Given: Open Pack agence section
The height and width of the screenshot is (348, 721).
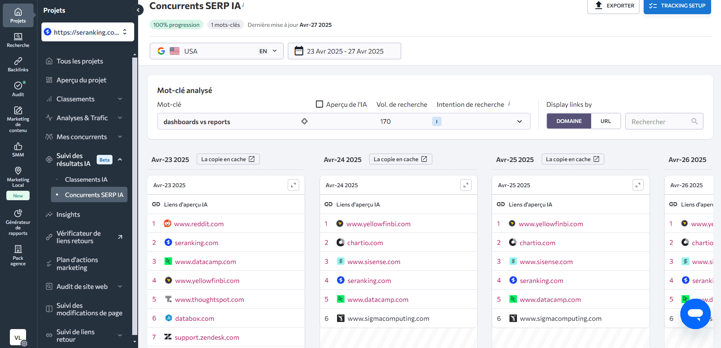Looking at the screenshot, I should coord(18,255).
